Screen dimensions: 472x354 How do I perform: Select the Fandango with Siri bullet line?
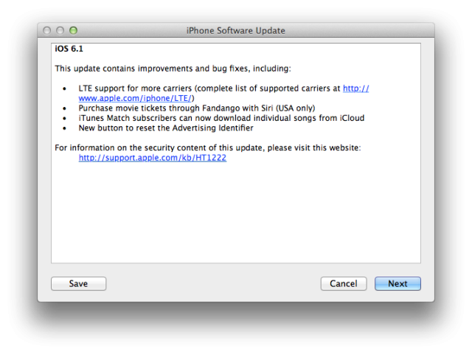(197, 108)
